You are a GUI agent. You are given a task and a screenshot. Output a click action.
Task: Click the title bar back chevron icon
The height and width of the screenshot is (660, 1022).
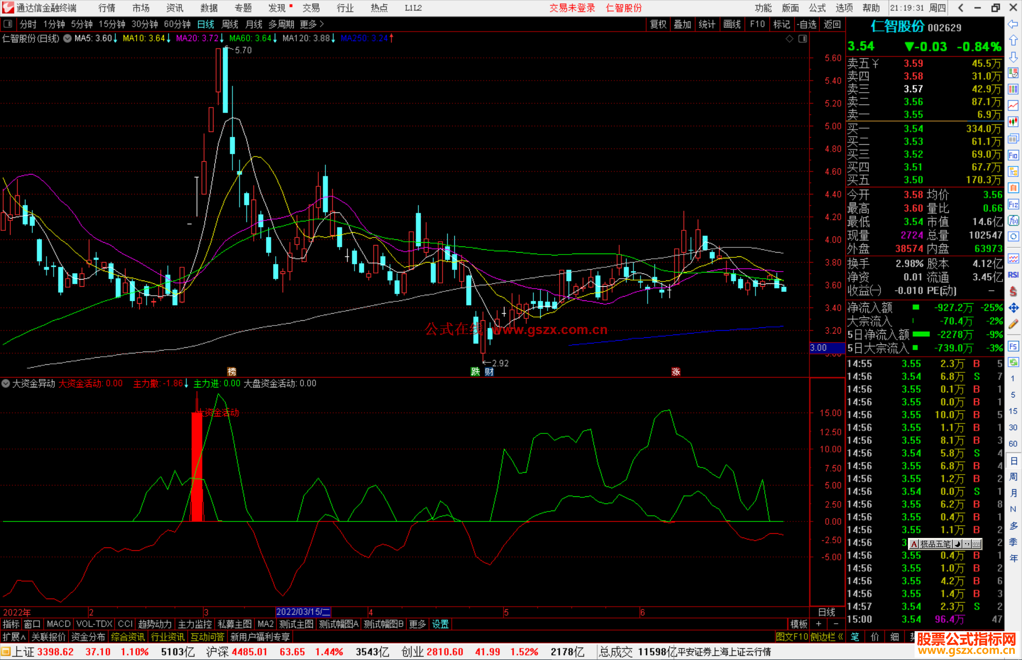(960, 8)
